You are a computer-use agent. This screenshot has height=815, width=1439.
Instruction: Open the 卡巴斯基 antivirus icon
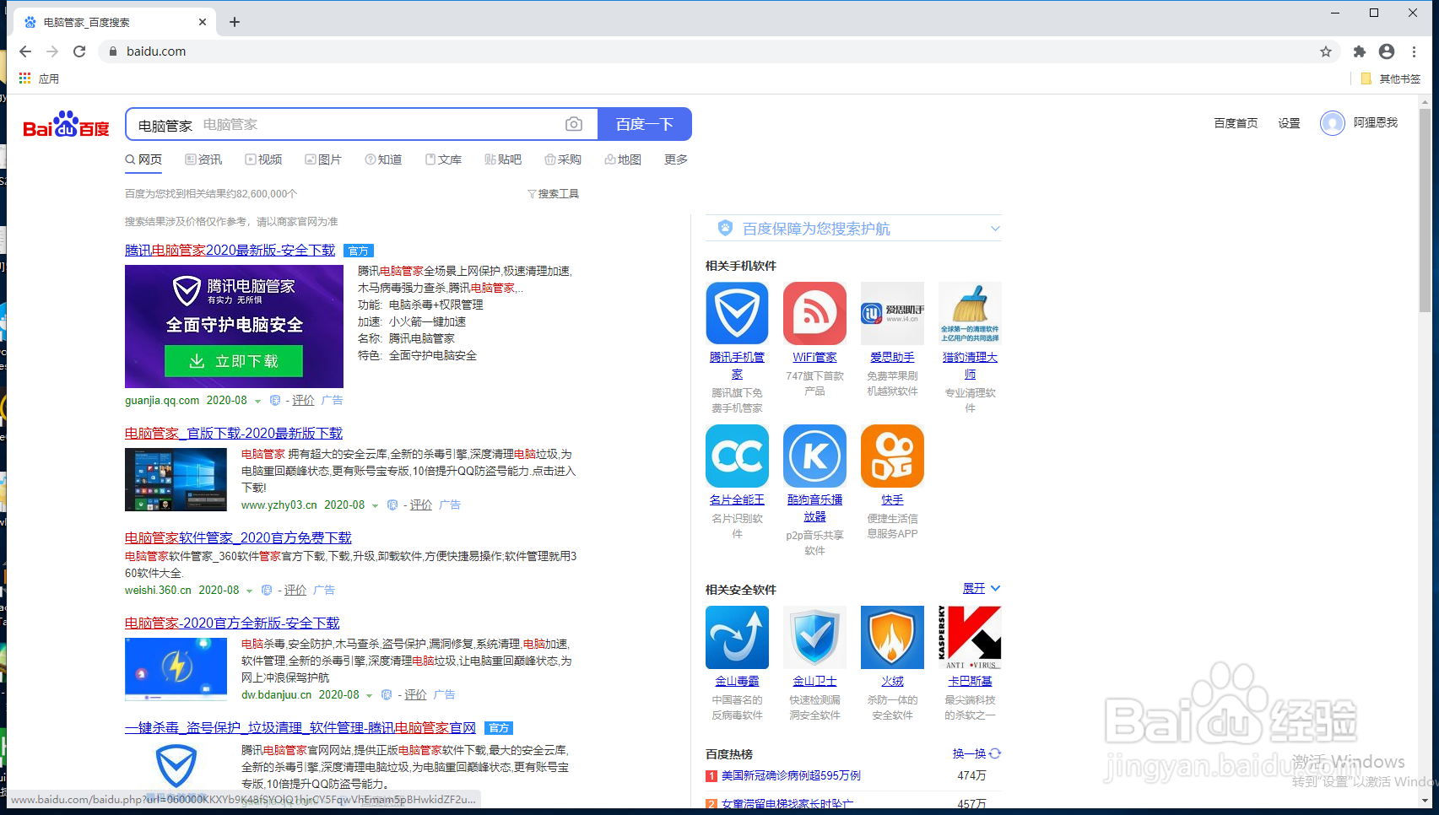(969, 637)
